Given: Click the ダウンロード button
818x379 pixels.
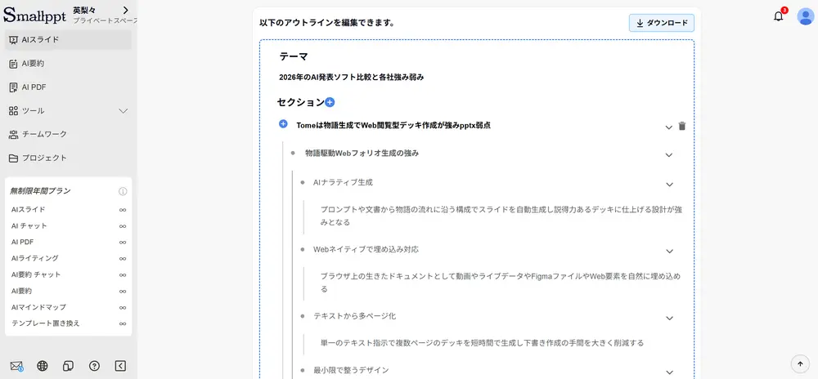Looking at the screenshot, I should pyautogui.click(x=662, y=23).
